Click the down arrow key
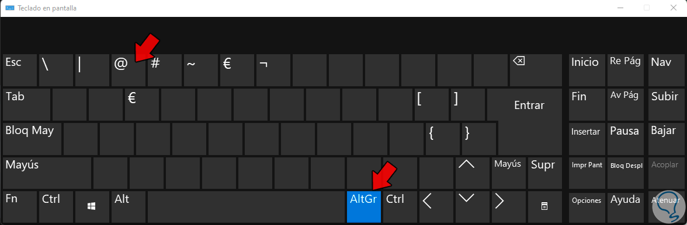687x225 pixels. pos(471,207)
